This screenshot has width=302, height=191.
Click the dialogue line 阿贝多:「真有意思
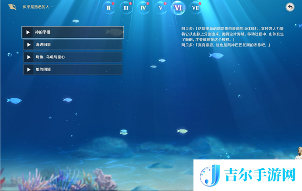click(x=225, y=45)
